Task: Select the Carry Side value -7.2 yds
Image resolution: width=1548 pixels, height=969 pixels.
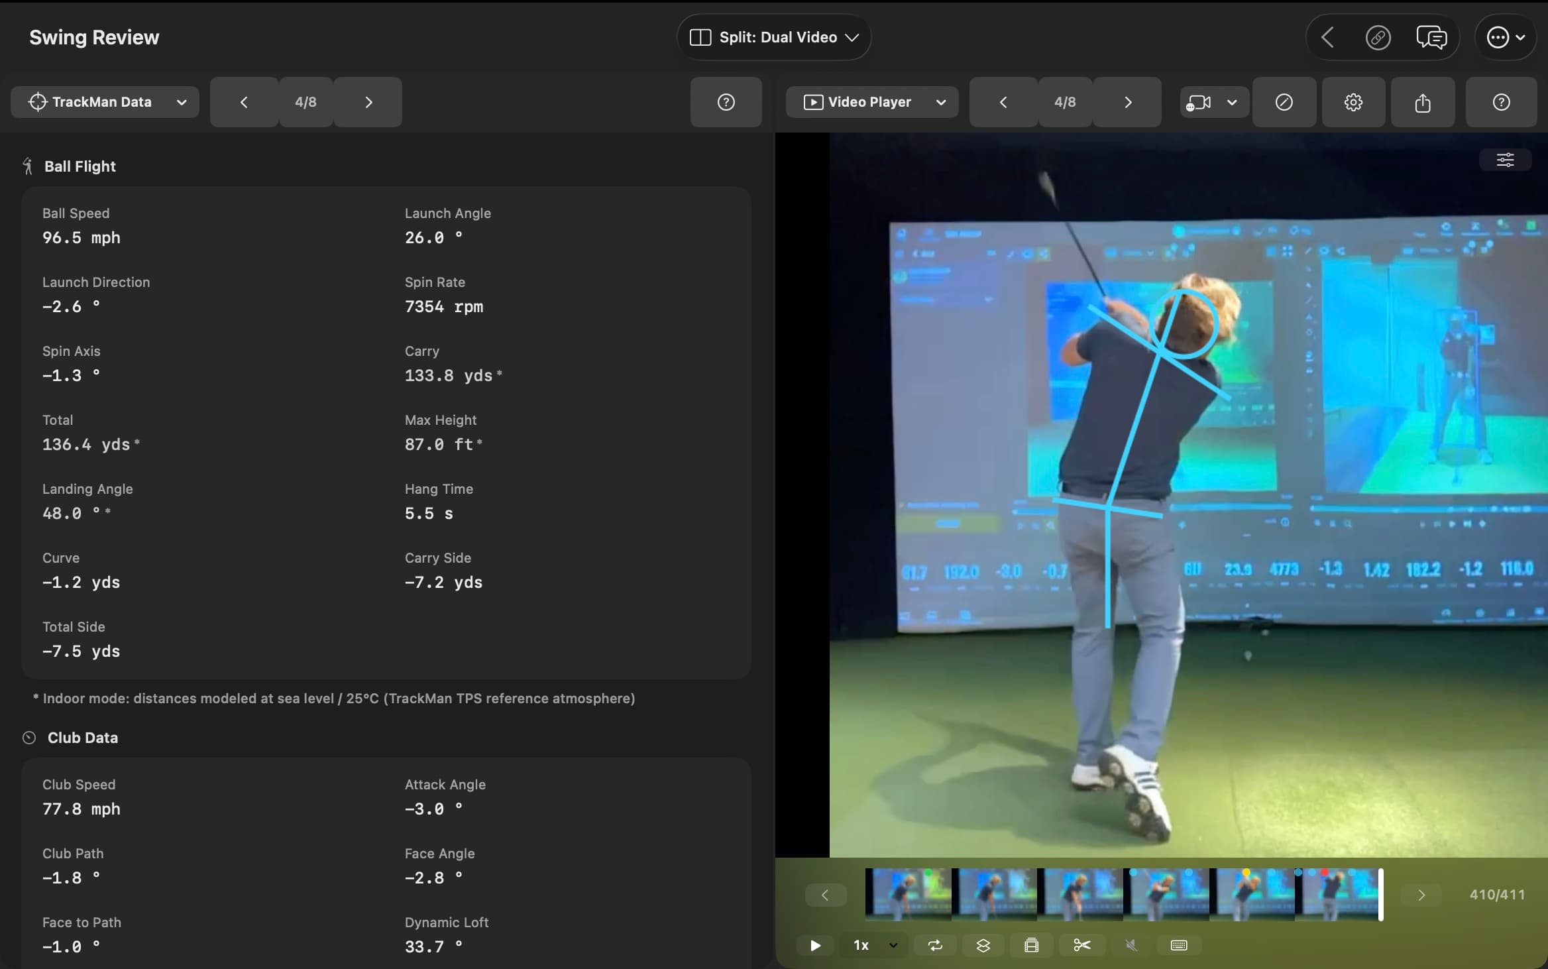Action: (443, 582)
